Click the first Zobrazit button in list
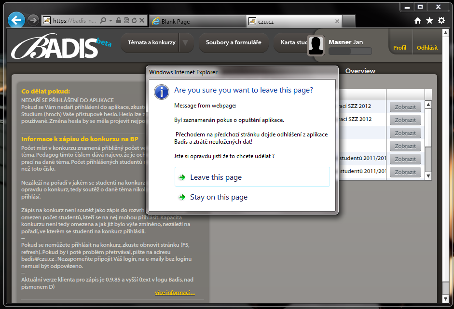454x309 pixels. click(x=405, y=107)
